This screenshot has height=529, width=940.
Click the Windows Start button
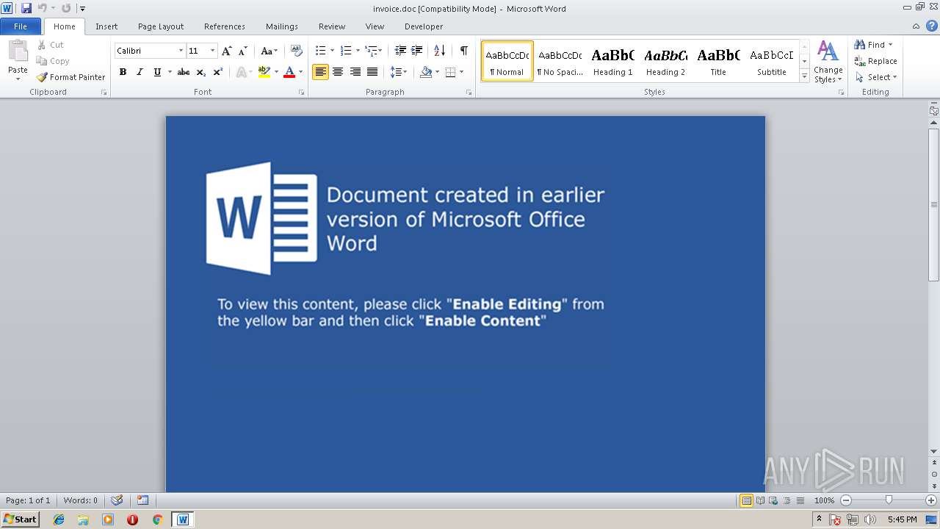(20, 519)
